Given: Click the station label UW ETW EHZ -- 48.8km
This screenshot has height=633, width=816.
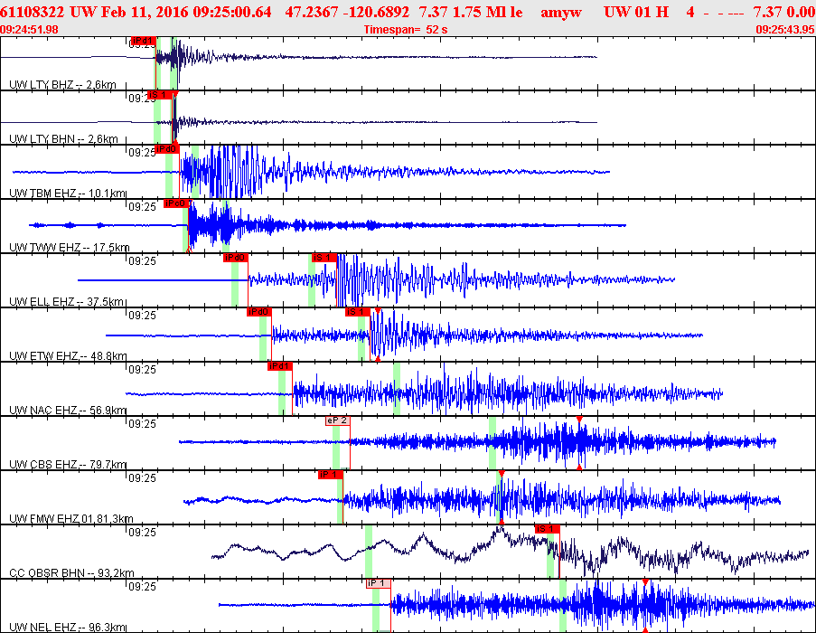Looking at the screenshot, I should pos(68,355).
